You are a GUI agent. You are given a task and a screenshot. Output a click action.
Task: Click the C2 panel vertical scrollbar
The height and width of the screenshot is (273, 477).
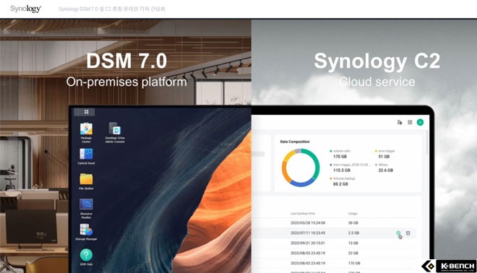tap(427, 142)
